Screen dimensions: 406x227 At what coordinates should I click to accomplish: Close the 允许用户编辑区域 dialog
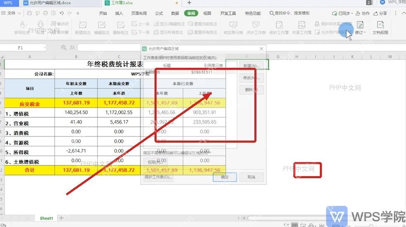(261, 49)
